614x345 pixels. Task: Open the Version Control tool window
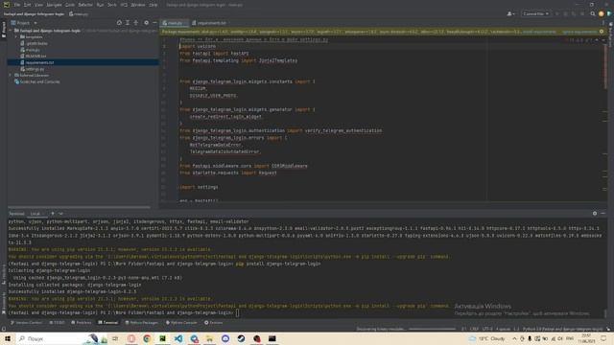26,323
